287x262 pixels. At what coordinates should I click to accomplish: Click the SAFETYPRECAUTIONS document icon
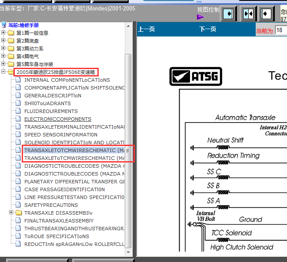(18, 205)
